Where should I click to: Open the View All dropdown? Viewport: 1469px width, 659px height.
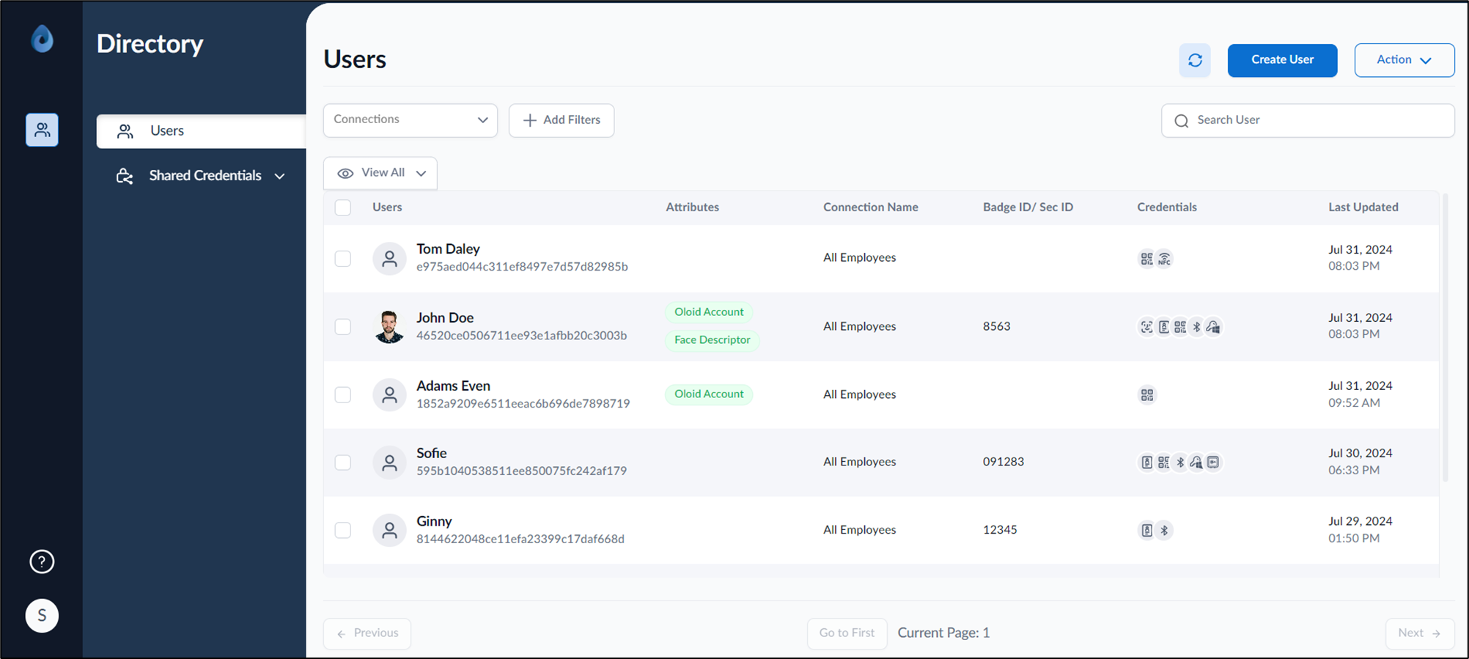click(380, 173)
